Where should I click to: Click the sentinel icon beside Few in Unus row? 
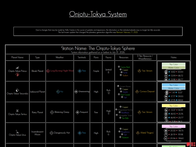tap(79, 133)
